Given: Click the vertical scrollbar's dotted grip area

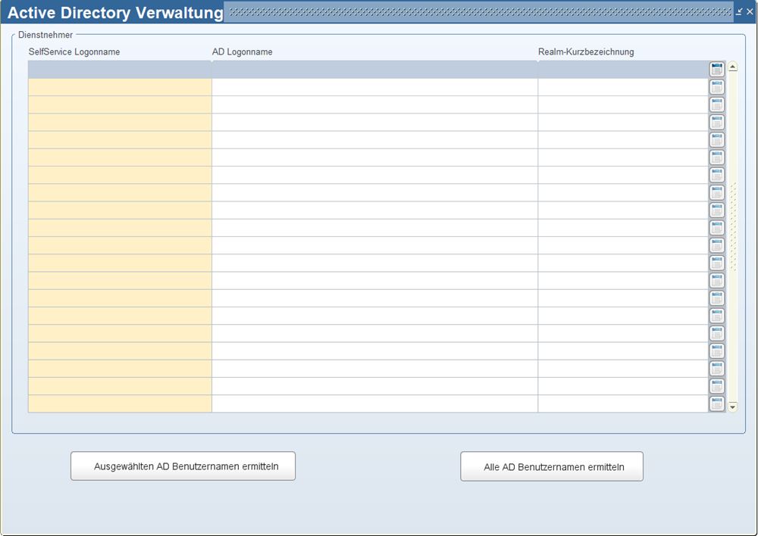Looking at the screenshot, I should pos(733,227).
